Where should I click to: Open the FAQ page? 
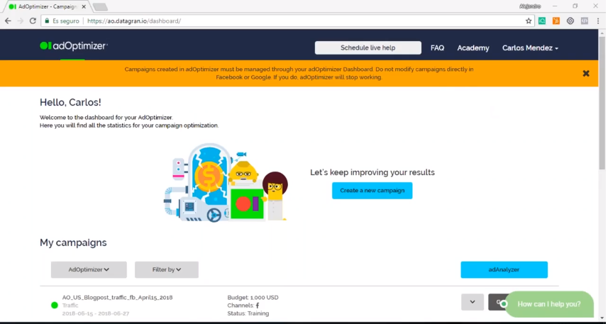coord(437,48)
